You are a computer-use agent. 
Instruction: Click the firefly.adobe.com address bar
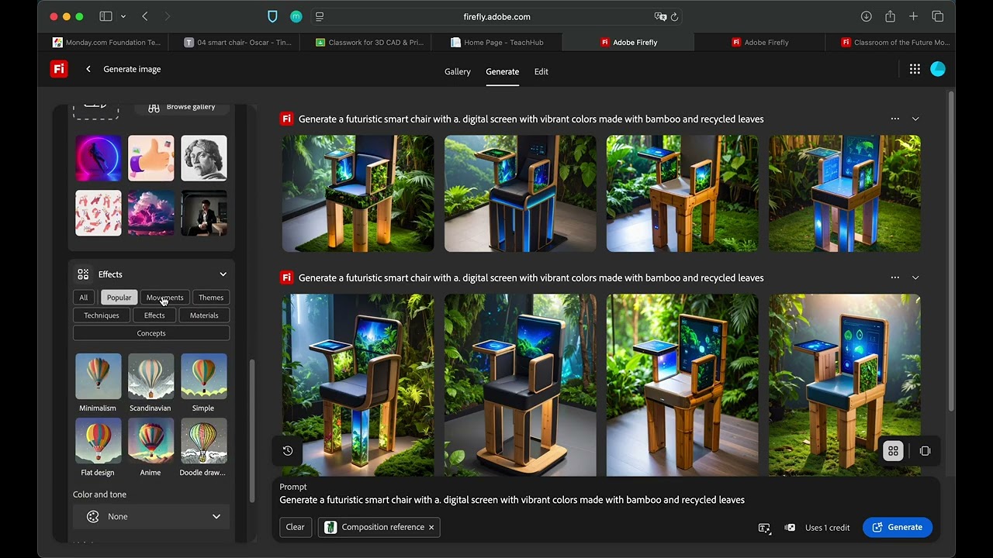click(x=496, y=16)
